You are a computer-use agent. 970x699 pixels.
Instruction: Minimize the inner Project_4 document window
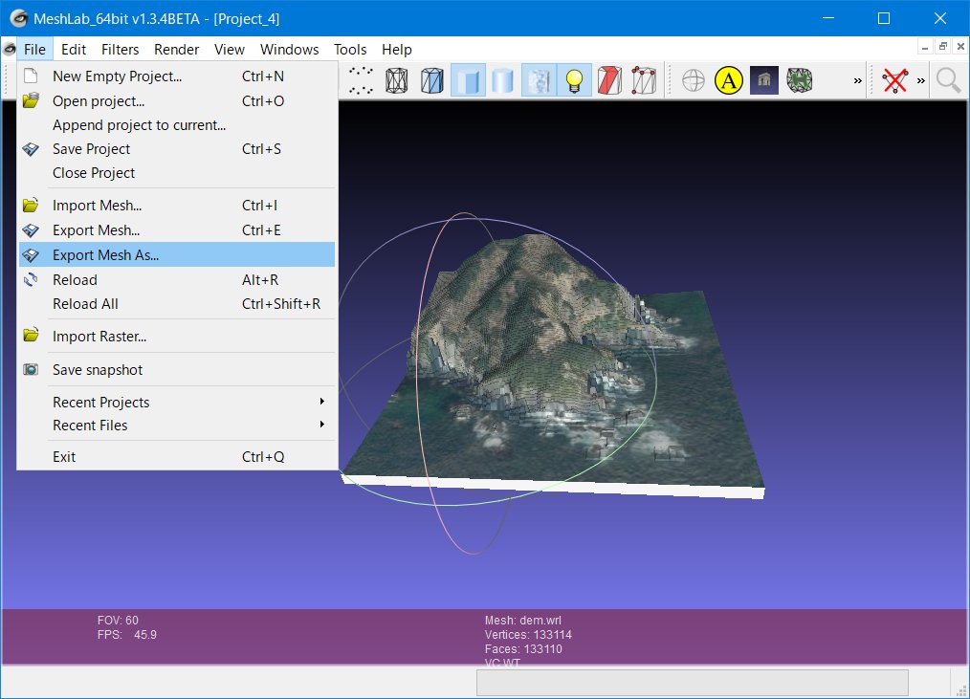pos(925,47)
